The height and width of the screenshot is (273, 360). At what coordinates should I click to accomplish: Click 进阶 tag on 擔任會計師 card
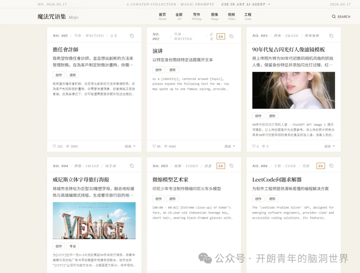coord(73,75)
